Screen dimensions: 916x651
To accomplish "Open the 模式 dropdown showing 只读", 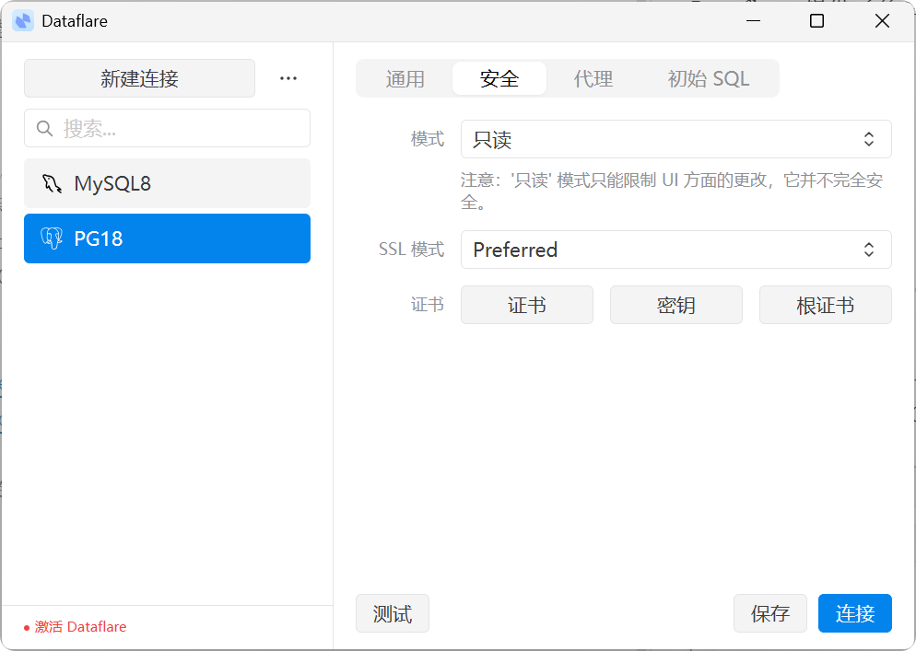I will pyautogui.click(x=675, y=139).
